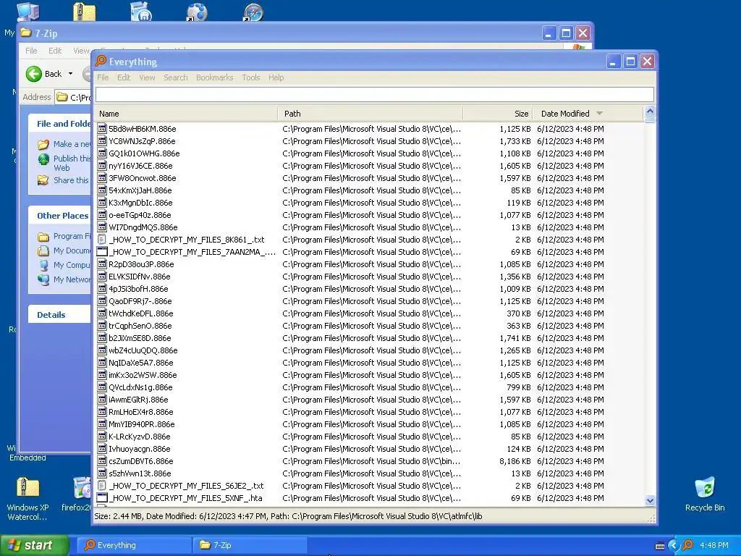Click the Everything search input field
Viewport: 741px width, 556px height.
375,95
